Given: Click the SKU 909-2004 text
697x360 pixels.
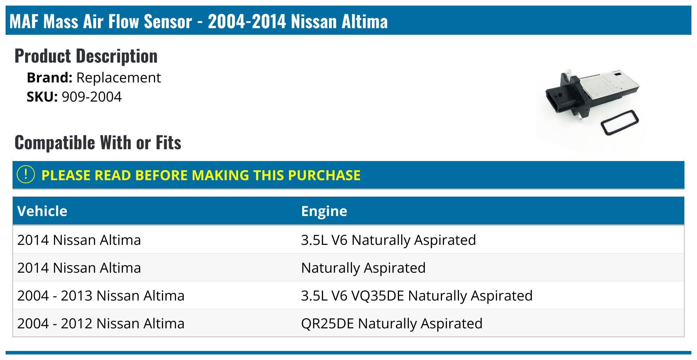Looking at the screenshot, I should pos(74,97).
